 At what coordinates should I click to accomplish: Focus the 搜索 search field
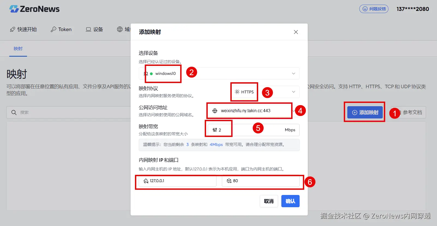point(69,112)
